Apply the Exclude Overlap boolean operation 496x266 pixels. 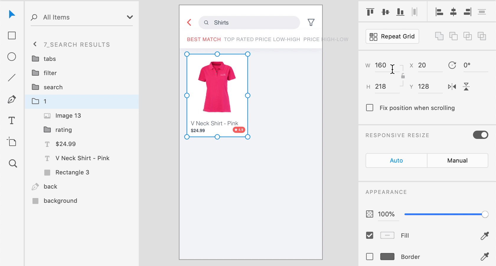click(x=482, y=36)
